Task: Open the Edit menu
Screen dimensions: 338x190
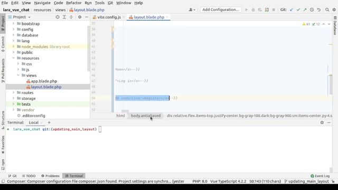Action: tap(15, 3)
